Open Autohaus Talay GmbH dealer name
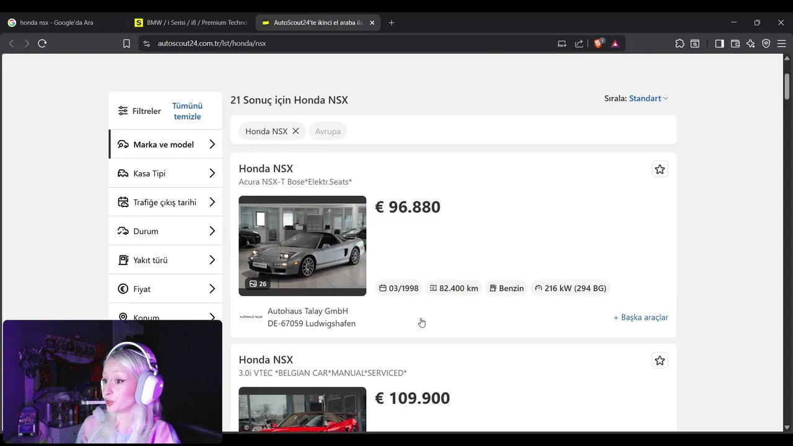793x446 pixels. coord(308,311)
